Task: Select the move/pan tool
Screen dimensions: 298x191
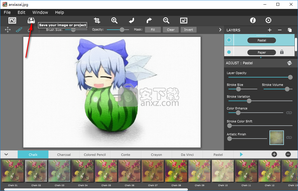Action: click(7, 30)
